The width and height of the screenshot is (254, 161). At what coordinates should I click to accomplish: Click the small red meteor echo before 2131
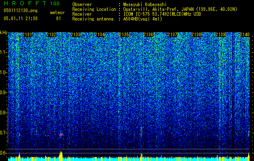[x=19, y=134]
